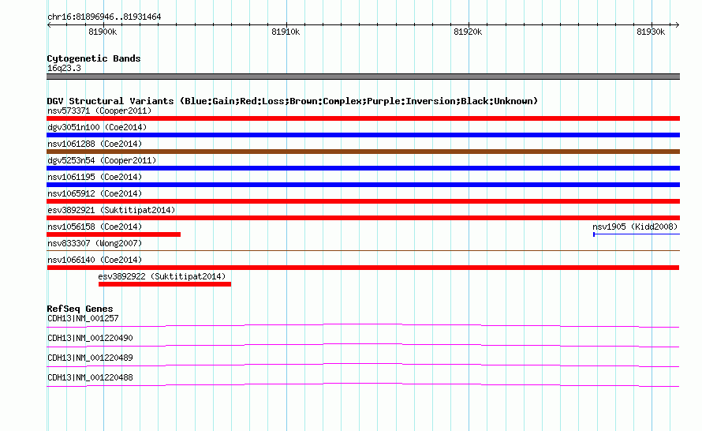The width and height of the screenshot is (702, 431).
Task: Open nsv1061195 (Coe2014) variant label
Action: [x=95, y=177]
